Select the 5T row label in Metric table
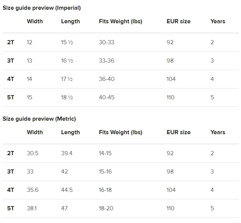 click(x=10, y=208)
